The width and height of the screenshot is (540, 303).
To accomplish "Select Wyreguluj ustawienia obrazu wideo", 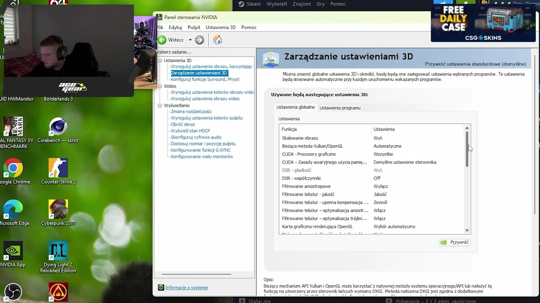I will pos(205,98).
